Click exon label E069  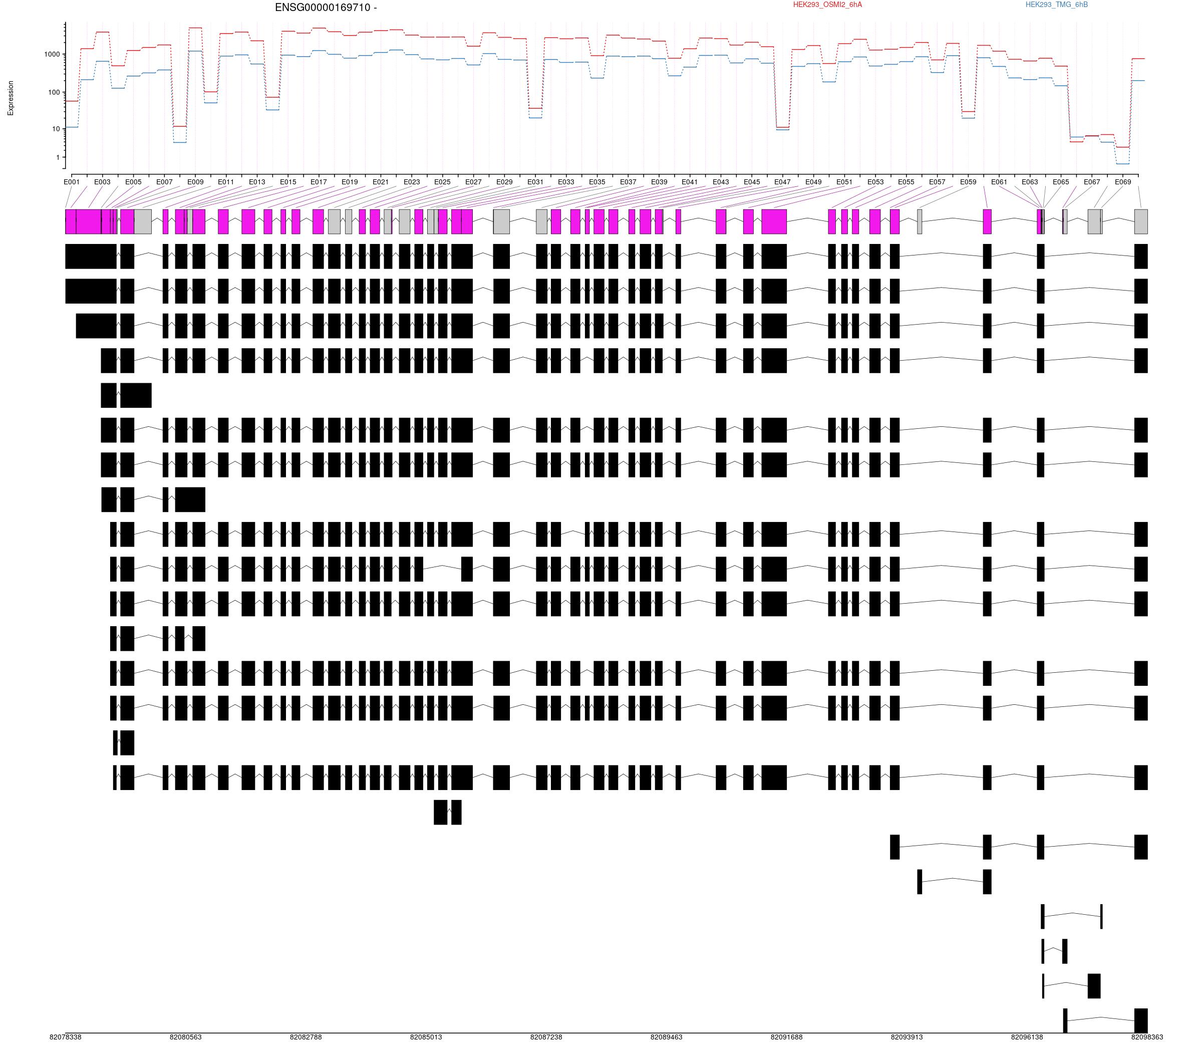[1122, 182]
